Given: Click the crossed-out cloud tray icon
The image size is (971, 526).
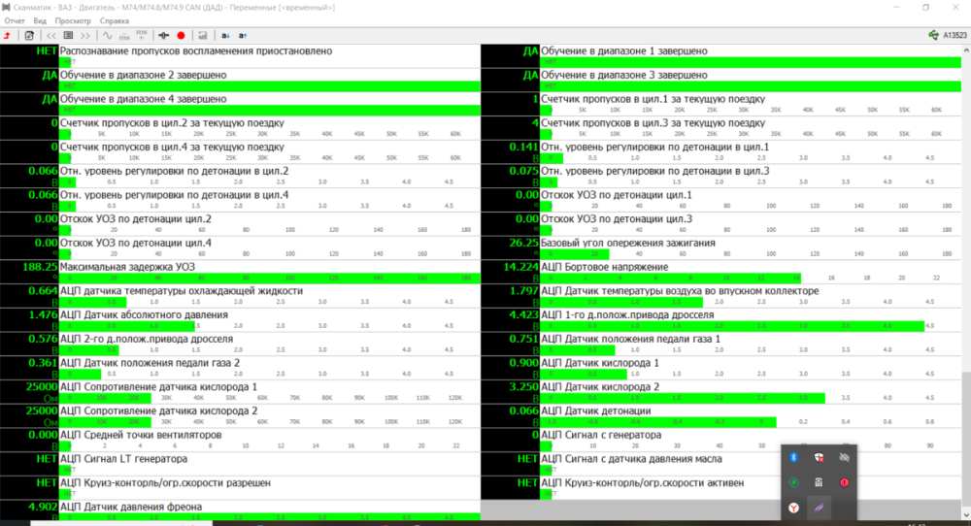Looking at the screenshot, I should click(x=844, y=457).
